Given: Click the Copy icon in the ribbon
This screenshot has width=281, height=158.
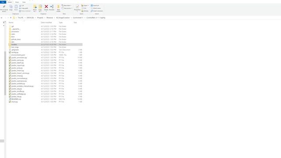Looking at the screenshot, I should (x=11, y=7).
